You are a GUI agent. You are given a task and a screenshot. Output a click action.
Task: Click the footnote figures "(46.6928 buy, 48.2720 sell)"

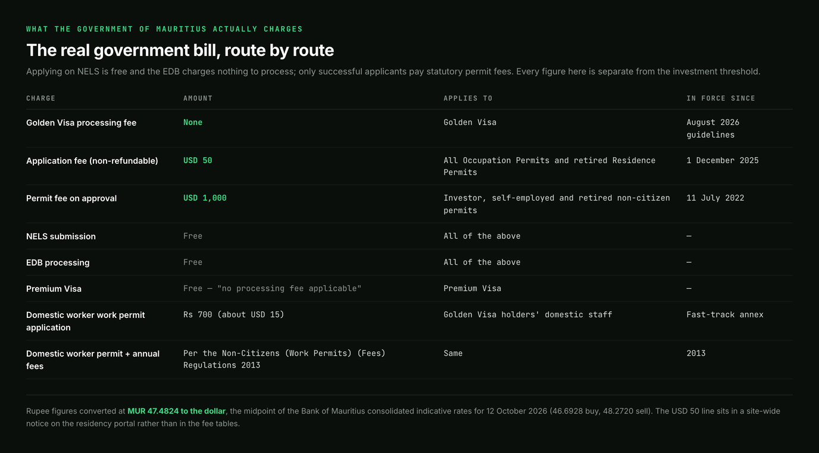(x=600, y=411)
